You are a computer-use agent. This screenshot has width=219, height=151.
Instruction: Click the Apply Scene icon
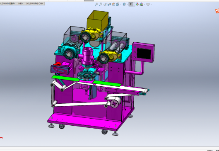(x=141, y=4)
